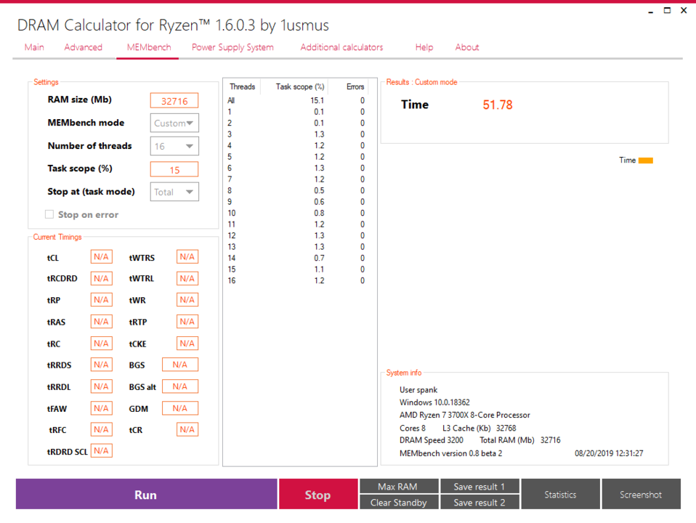Select the tCR timing field
This screenshot has height=523, width=696.
click(187, 429)
